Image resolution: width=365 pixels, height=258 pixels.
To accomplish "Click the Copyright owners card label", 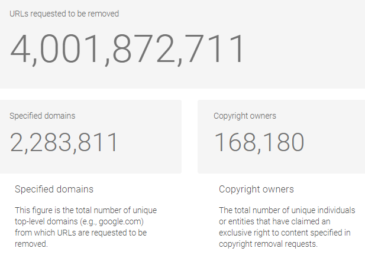I will tap(245, 116).
